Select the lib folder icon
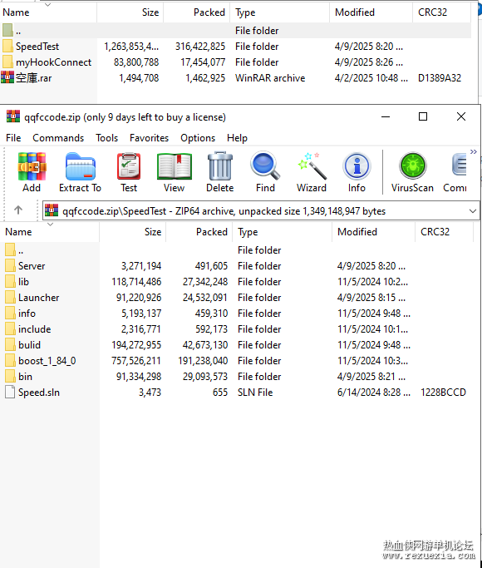This screenshot has width=482, height=568. [x=10, y=281]
